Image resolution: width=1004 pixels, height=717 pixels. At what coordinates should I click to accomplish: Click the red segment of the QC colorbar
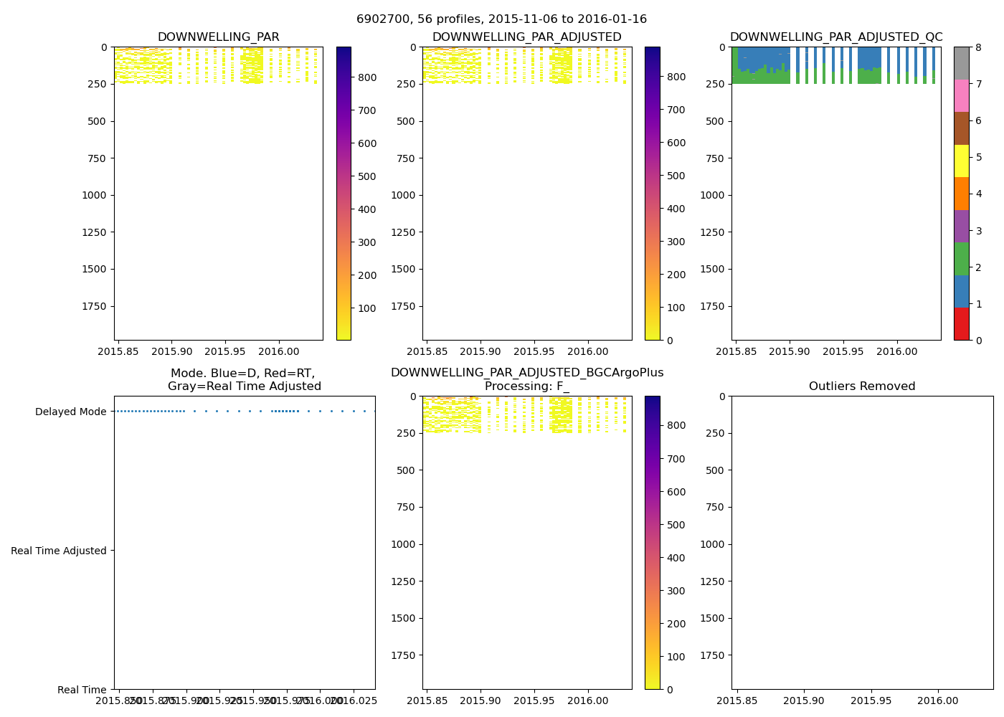click(961, 323)
